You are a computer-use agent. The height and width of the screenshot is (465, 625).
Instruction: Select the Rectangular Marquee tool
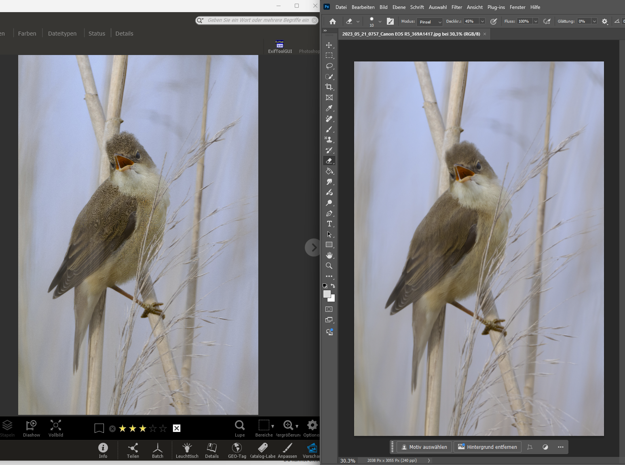[329, 55]
